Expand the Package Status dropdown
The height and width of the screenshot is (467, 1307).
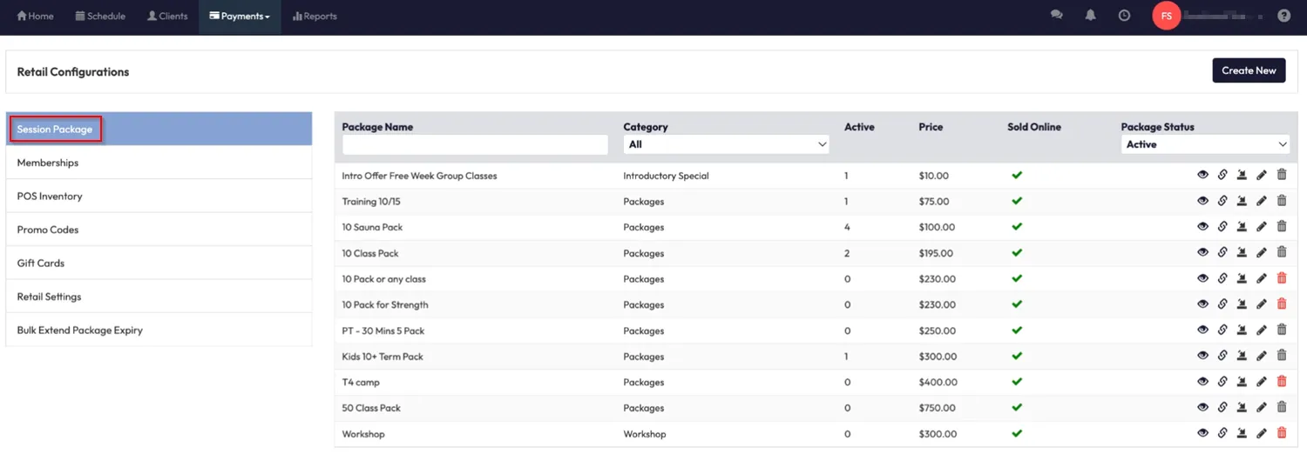pos(1204,144)
